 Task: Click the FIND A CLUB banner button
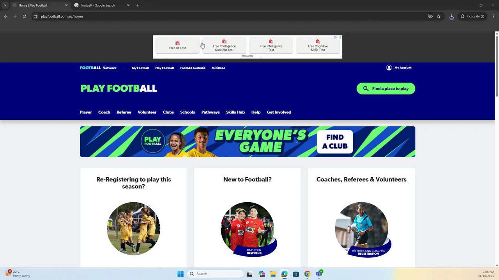point(335,142)
